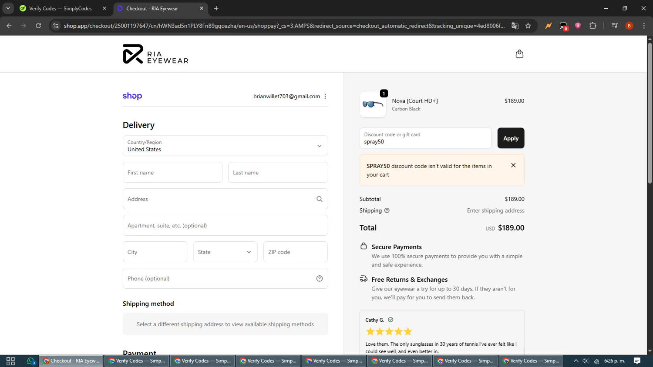Open the shopping bag cart icon
Screen dimensions: 653x367
[519, 54]
